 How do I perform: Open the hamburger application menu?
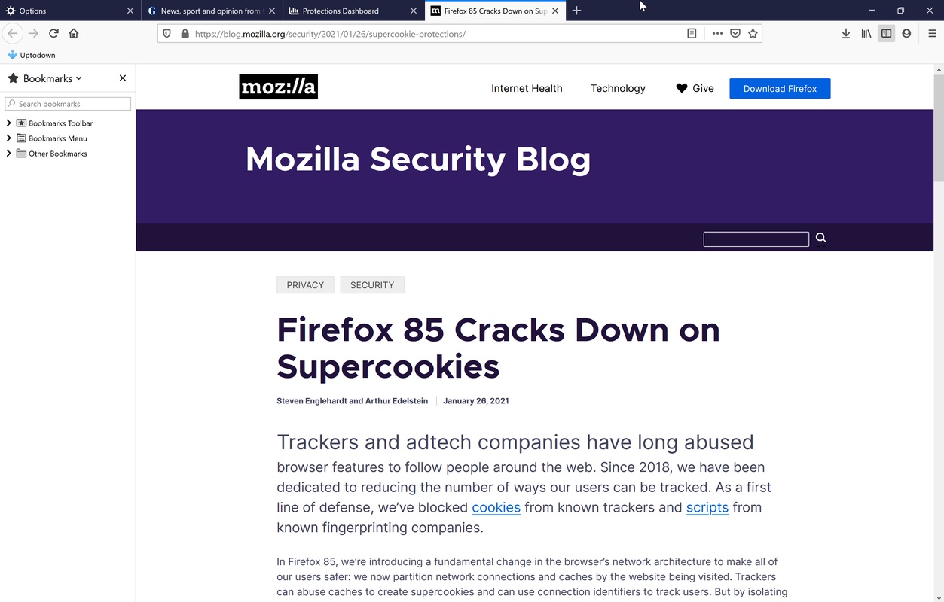(932, 34)
